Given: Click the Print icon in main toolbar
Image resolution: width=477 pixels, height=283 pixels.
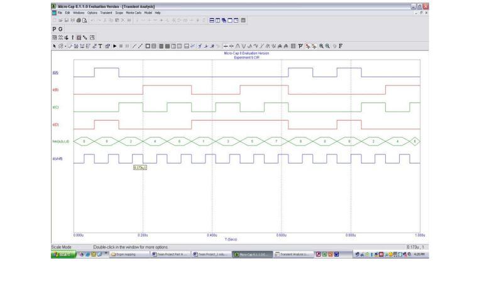Looking at the screenshot, I should [x=79, y=20].
